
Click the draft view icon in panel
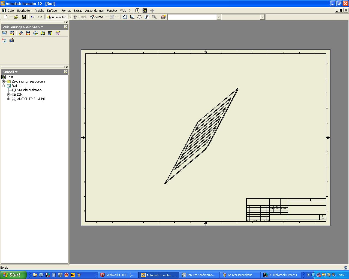click(x=11, y=40)
